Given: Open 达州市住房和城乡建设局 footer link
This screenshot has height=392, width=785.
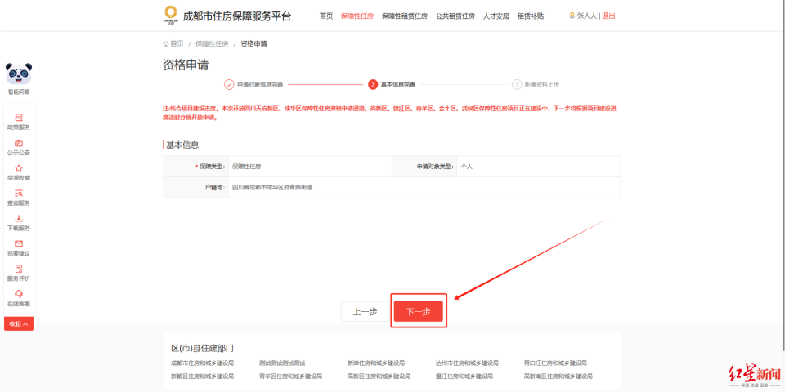Looking at the screenshot, I should click(x=467, y=363).
